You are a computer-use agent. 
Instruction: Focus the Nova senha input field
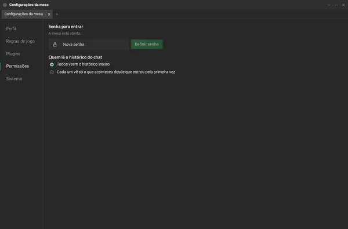(89, 45)
